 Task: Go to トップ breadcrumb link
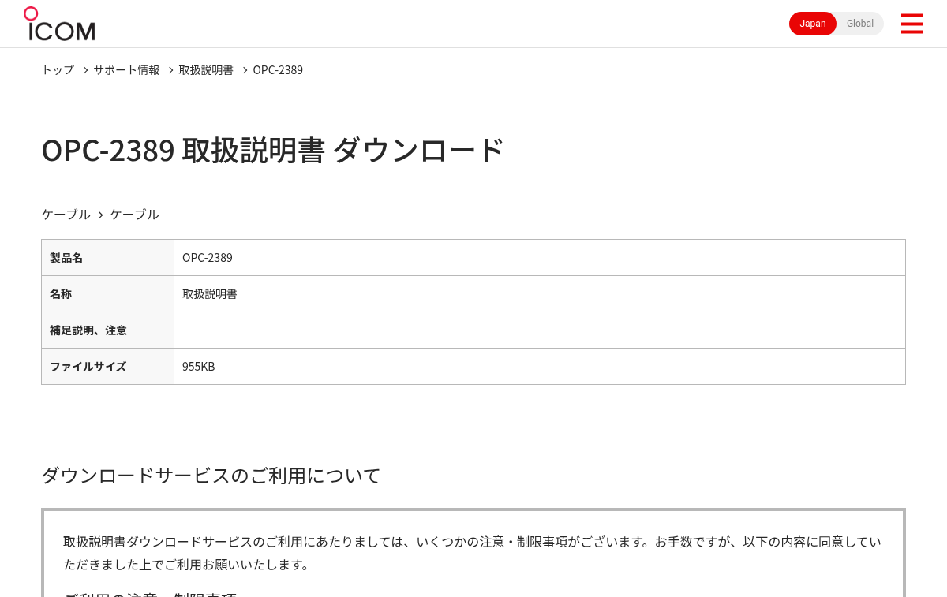coord(58,69)
